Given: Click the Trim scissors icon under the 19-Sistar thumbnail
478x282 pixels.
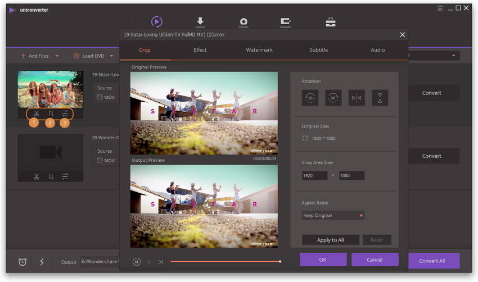Looking at the screenshot, I should point(37,113).
